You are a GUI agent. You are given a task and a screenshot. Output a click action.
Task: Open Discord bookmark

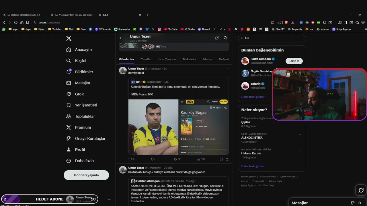(204, 29)
